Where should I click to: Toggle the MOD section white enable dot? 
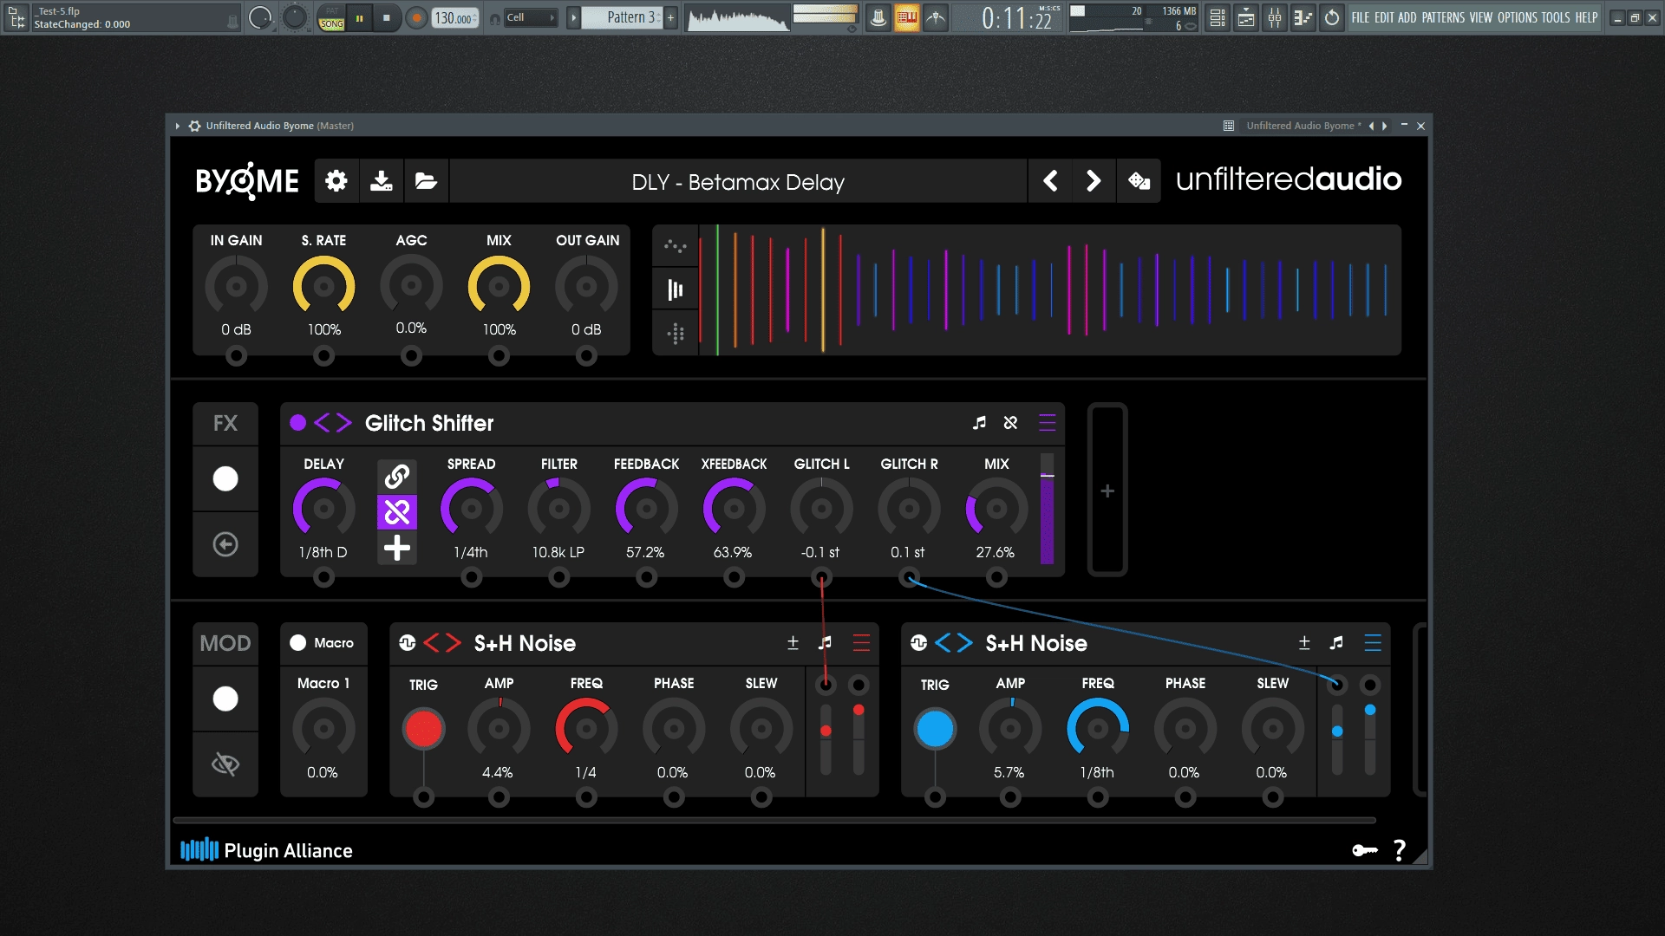[225, 699]
